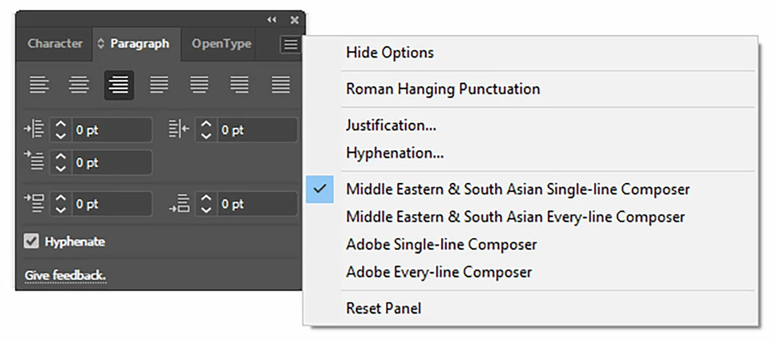Choose Hide Options from the panel menu
This screenshot has width=775, height=340.
[x=389, y=53]
